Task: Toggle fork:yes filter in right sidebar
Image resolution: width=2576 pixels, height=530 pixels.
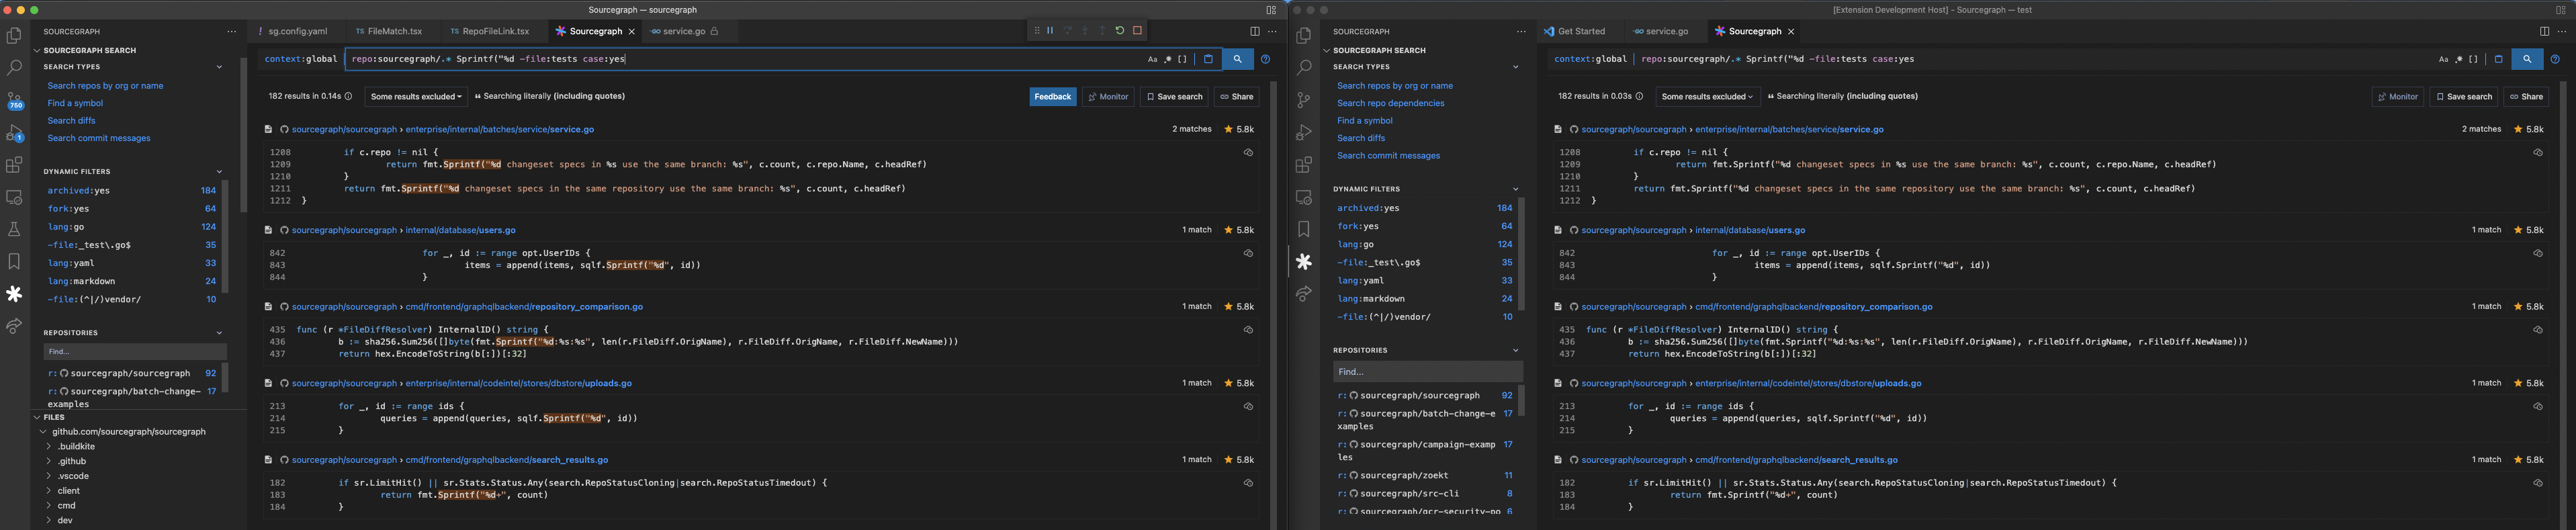Action: coord(1424,226)
